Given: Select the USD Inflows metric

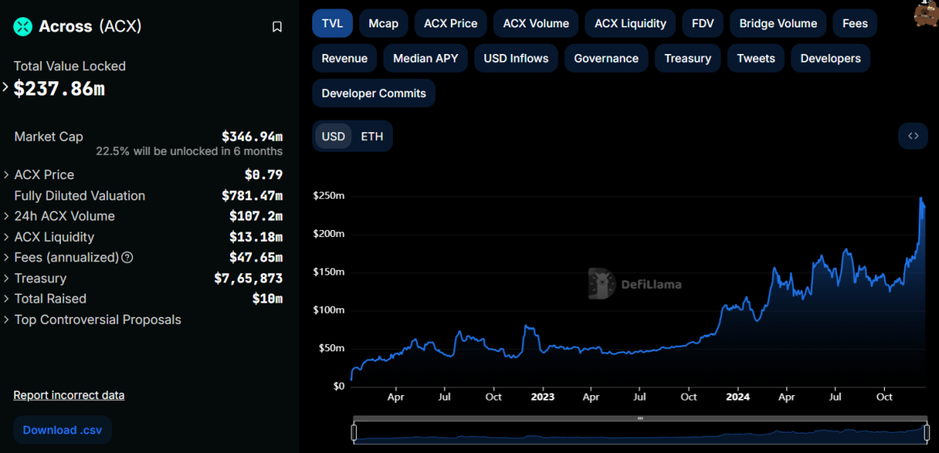Looking at the screenshot, I should click(516, 59).
